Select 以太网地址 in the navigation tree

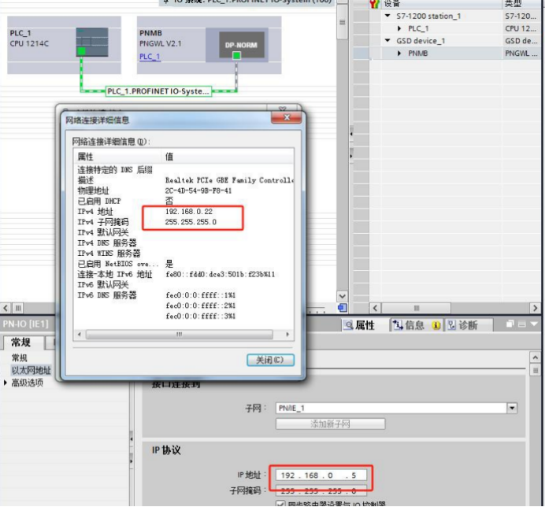[32, 371]
